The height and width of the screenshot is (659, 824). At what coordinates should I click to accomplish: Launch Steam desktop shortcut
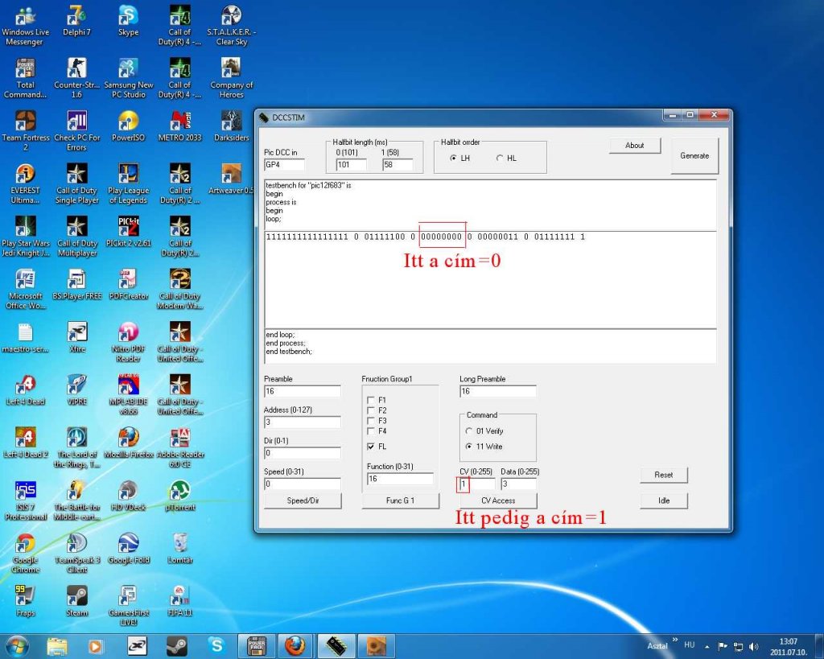[76, 602]
